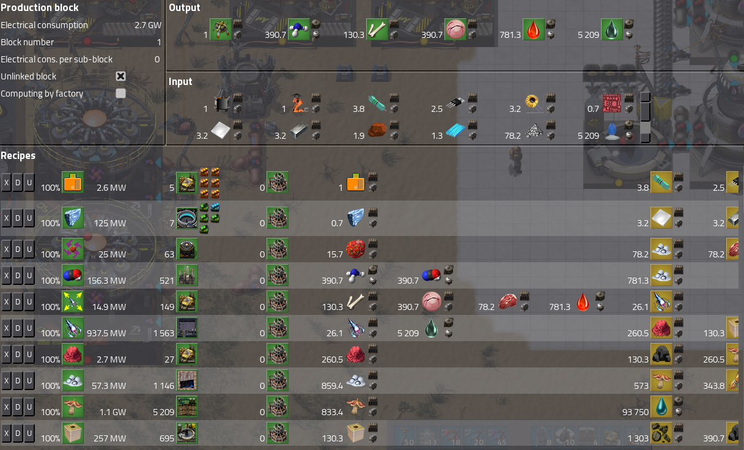Viewport: 744px width, 450px height.
Task: Click the 2.7 GW electrical consumption value
Action: 148,26
